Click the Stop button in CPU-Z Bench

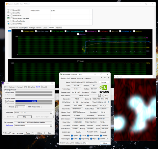click(25, 117)
